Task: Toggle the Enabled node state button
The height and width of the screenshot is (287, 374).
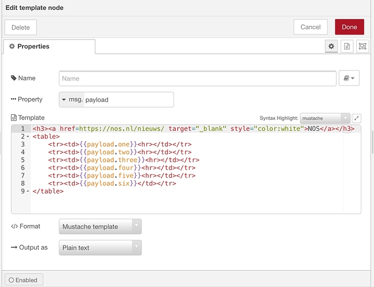Action: coord(24,280)
